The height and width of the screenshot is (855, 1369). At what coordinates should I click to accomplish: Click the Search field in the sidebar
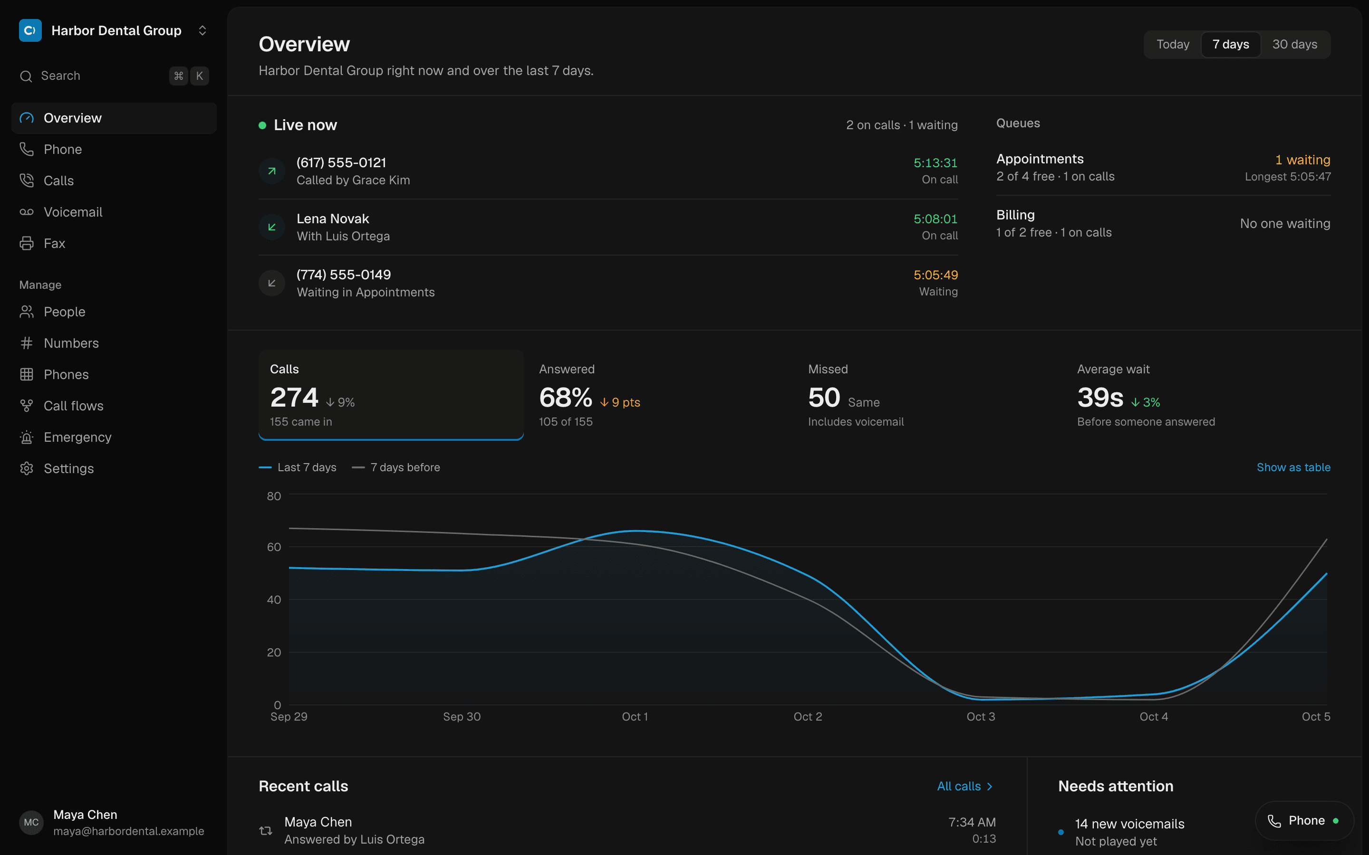[x=114, y=76]
